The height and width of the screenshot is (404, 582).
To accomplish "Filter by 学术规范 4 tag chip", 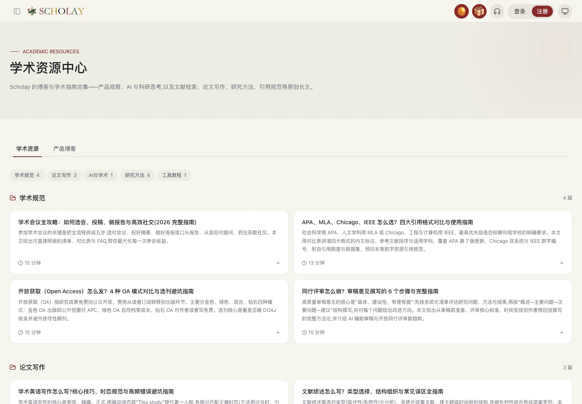I will click(27, 175).
